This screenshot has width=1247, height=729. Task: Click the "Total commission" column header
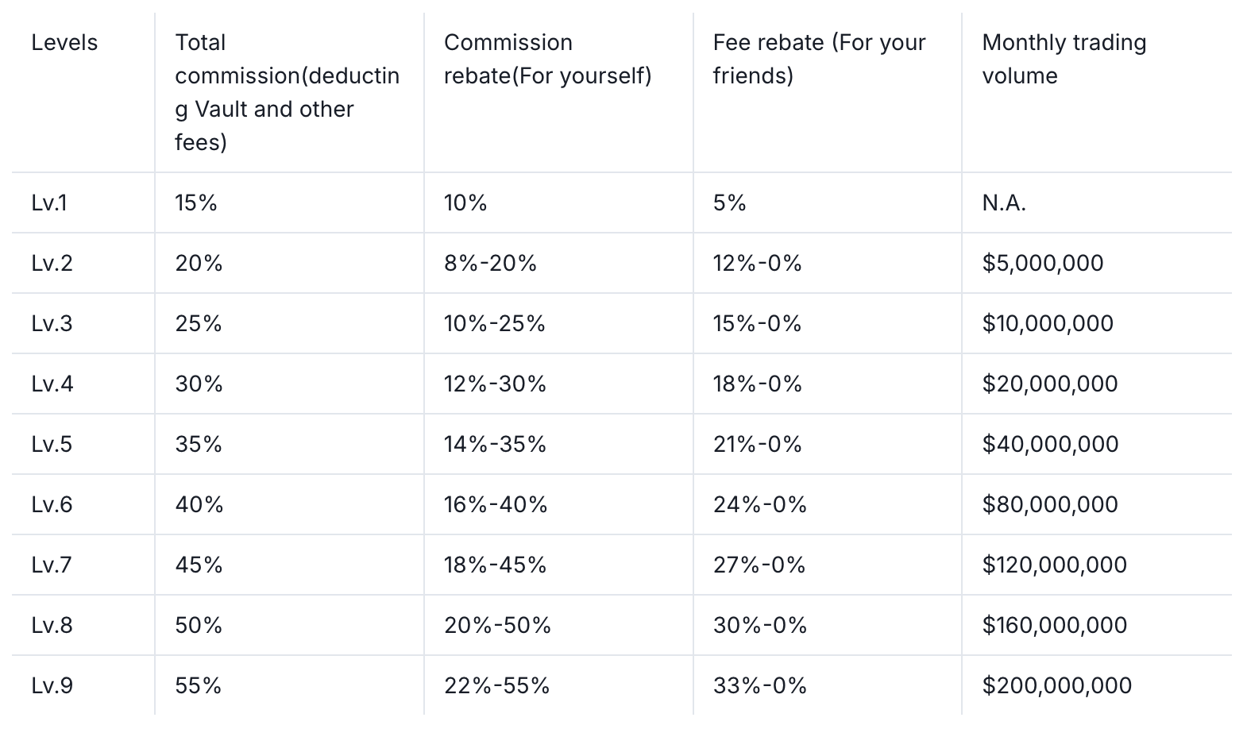coord(287,92)
